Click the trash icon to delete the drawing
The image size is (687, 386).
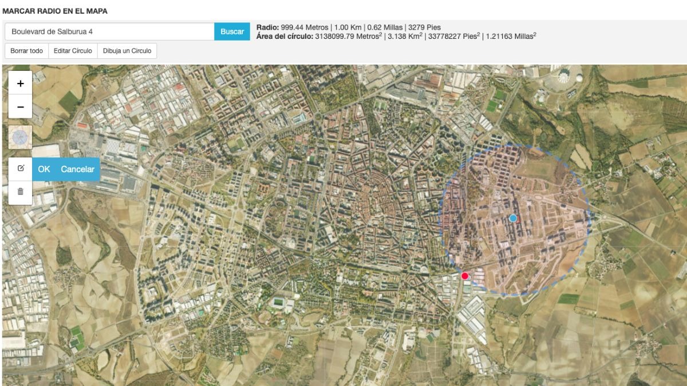(21, 192)
